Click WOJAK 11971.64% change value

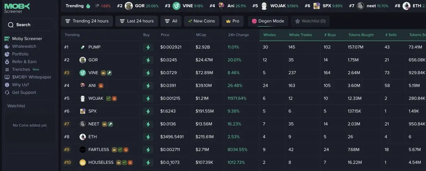pyautogui.click(x=237, y=98)
